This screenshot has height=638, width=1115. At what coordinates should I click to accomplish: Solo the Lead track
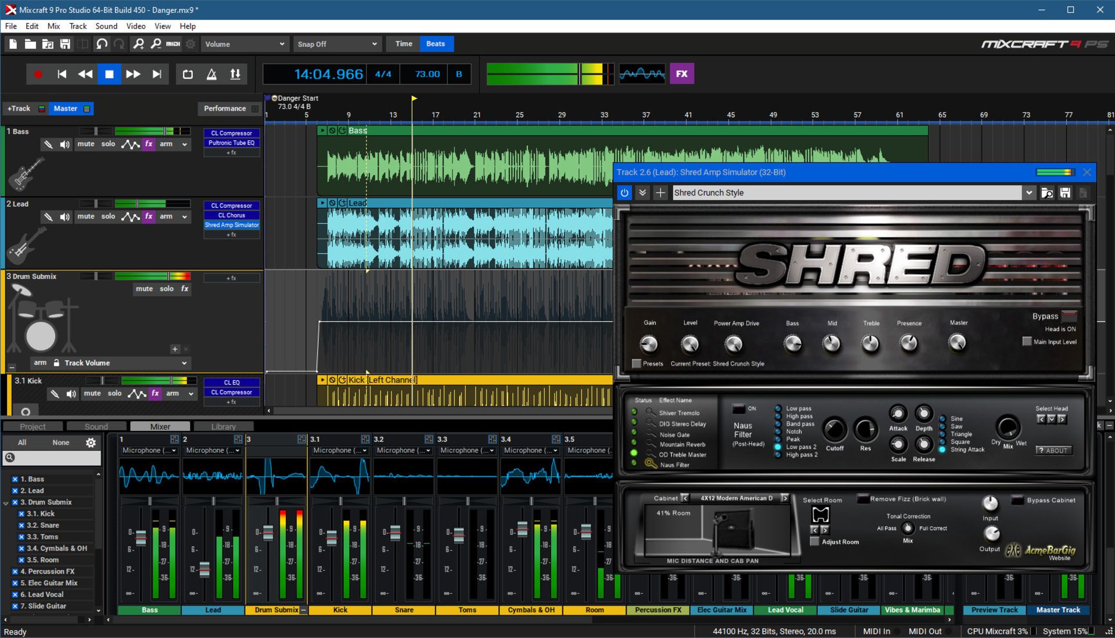tap(109, 216)
